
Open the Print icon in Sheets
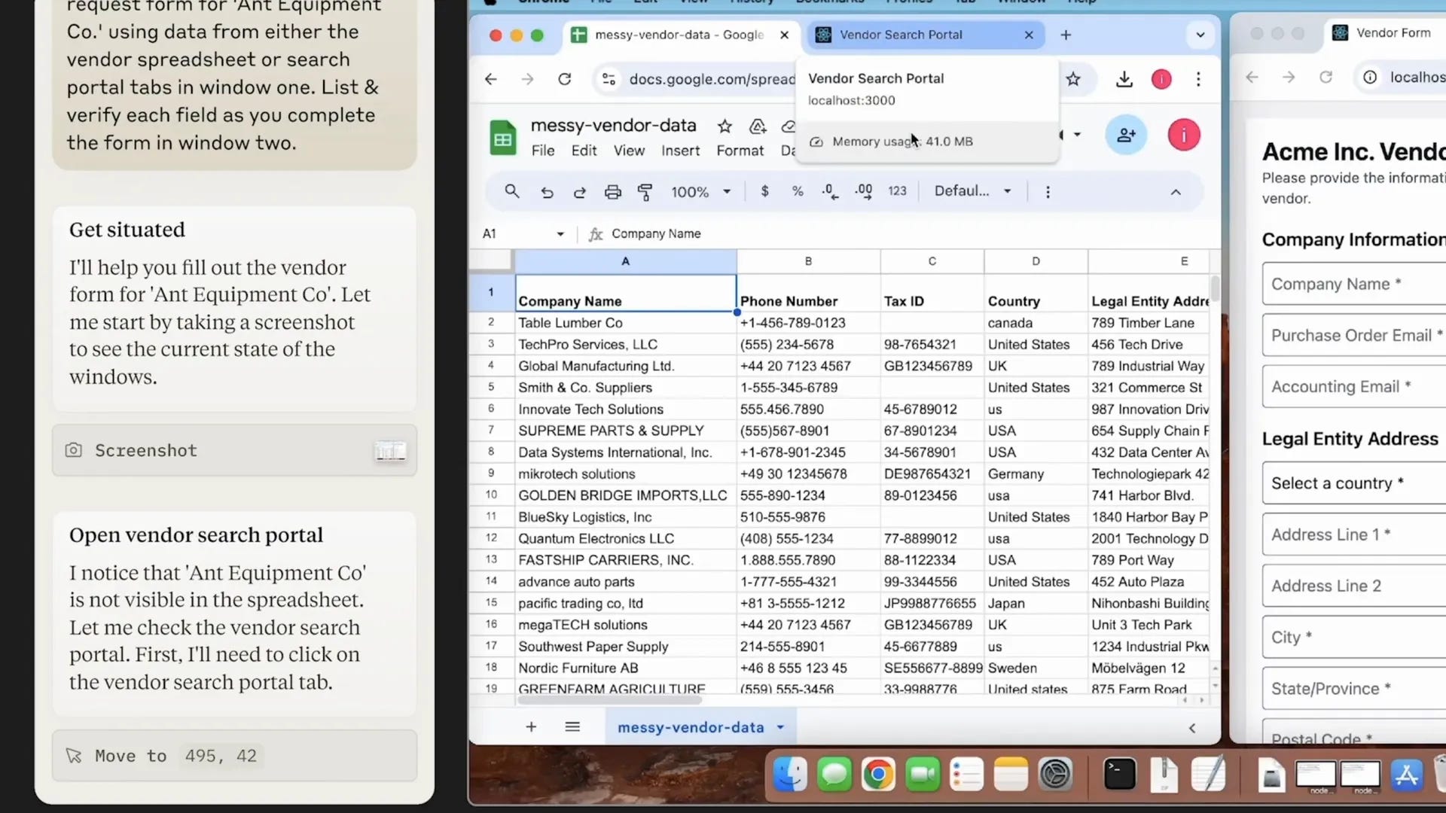[x=612, y=191]
